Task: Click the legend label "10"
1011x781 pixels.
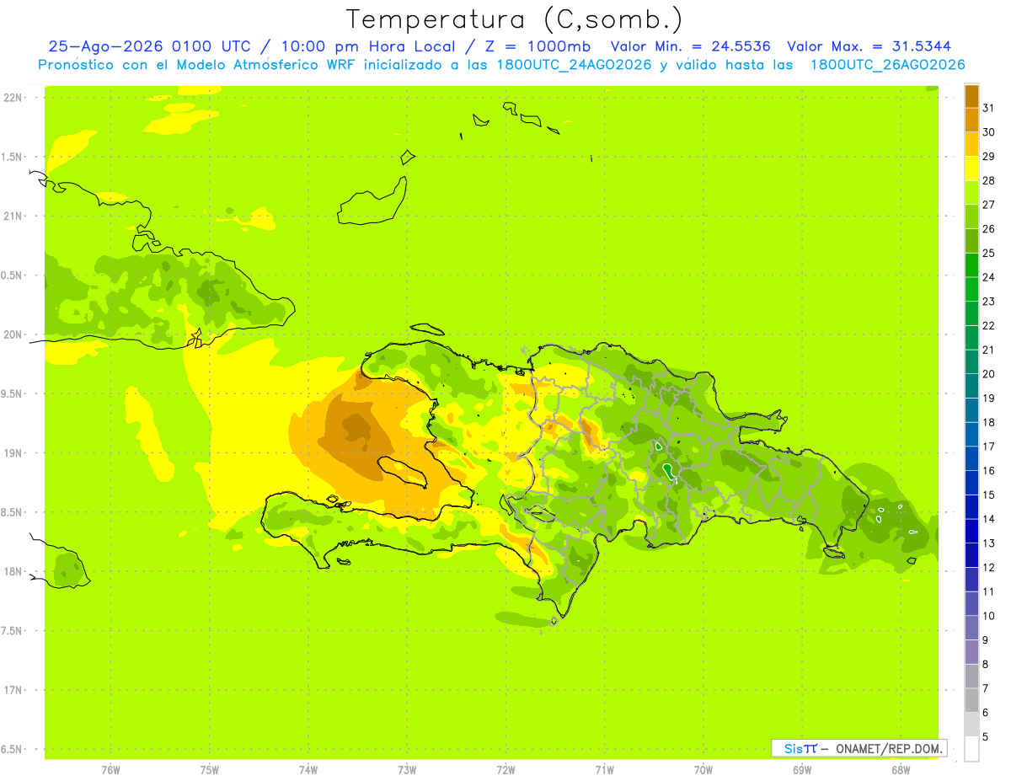Action: point(988,616)
